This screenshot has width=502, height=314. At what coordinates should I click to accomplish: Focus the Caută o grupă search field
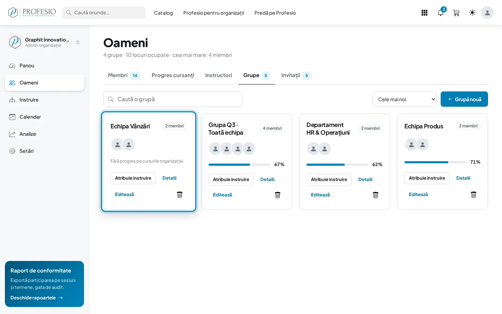[173, 99]
